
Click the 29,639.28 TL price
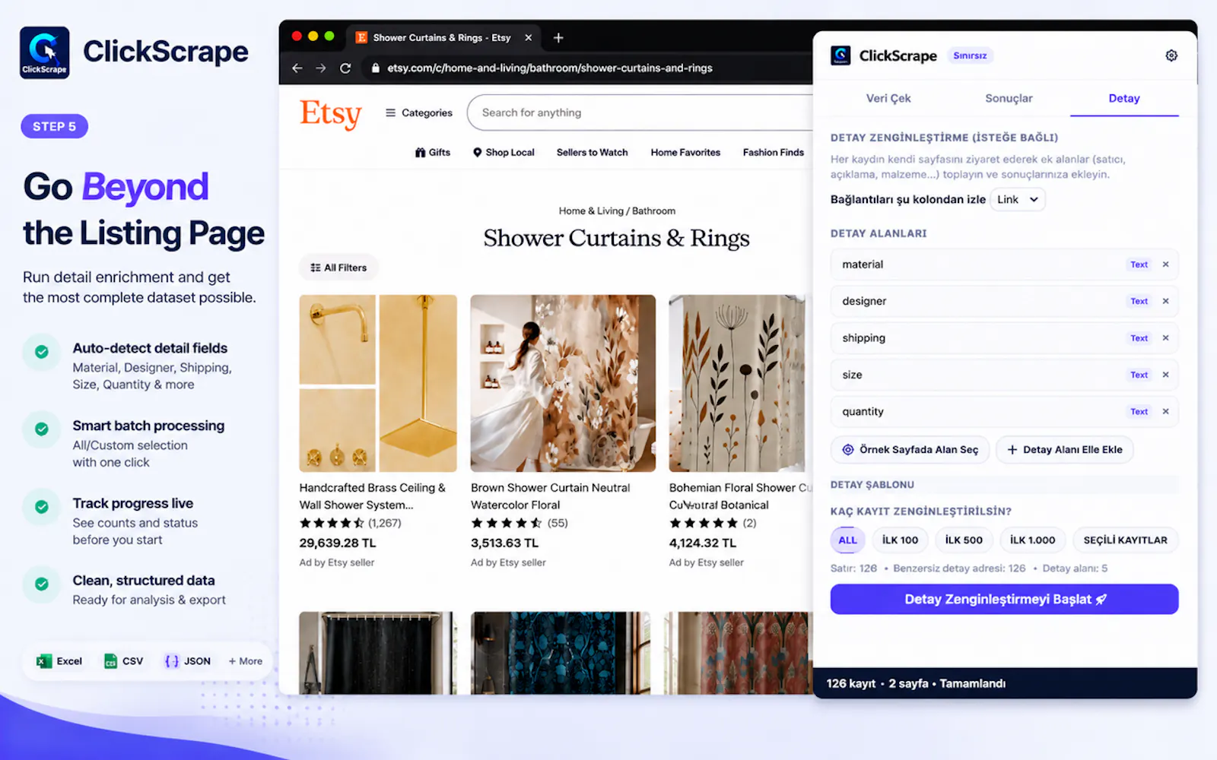pos(338,543)
